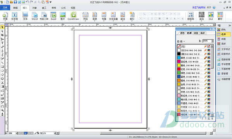Image resolution: width=232 pixels, height=139 pixels.
Task: Select the 品红色 magenta swatch
Action: click(194, 61)
